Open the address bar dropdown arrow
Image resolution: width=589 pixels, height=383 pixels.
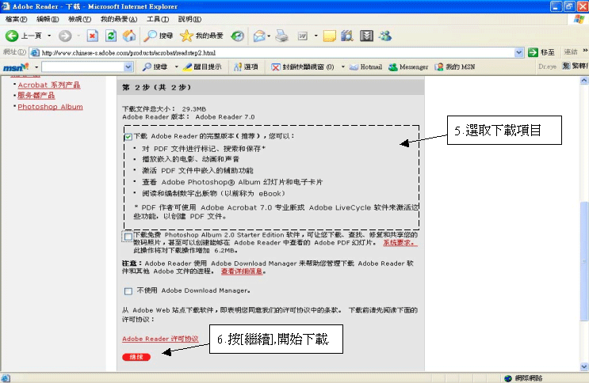(518, 52)
